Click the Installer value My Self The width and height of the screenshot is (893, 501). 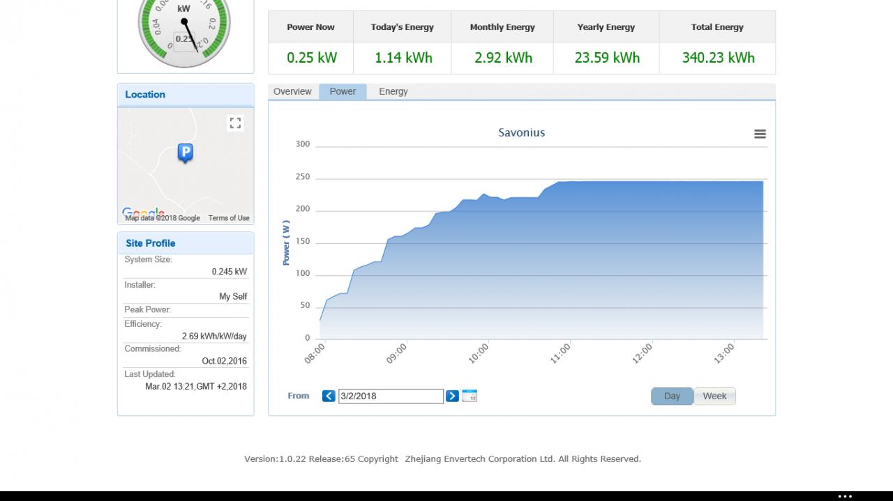point(233,297)
